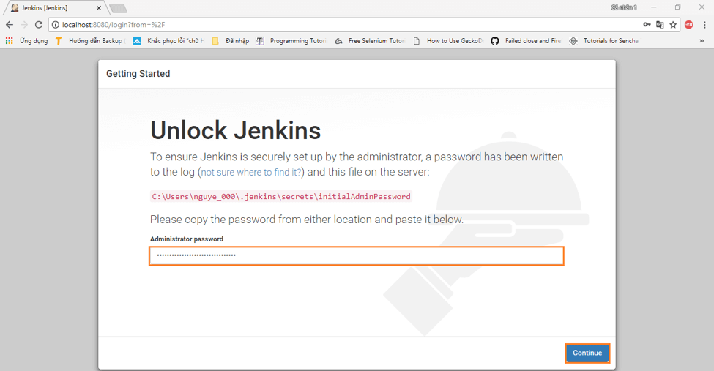Open the Programming Tutorials bookmark
This screenshot has height=371, width=714.
(x=291, y=41)
